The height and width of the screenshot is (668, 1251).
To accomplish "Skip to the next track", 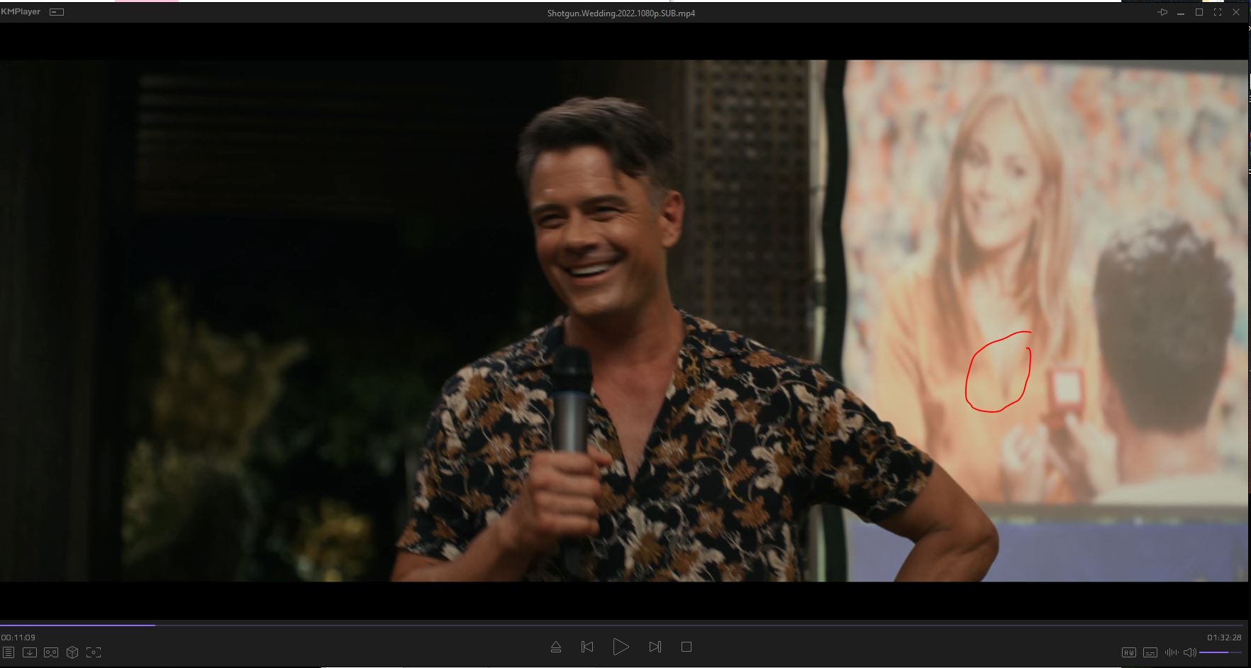I will tap(655, 647).
